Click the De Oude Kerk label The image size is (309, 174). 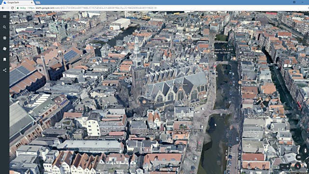181,85
